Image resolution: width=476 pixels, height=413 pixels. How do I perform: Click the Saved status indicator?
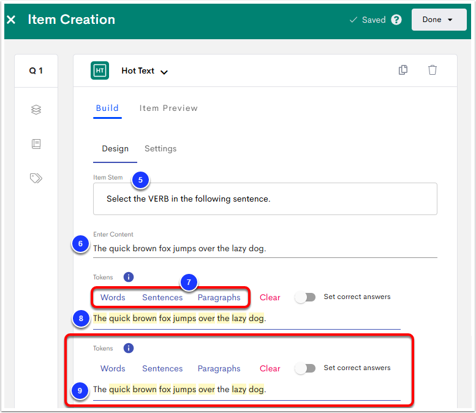(x=368, y=20)
